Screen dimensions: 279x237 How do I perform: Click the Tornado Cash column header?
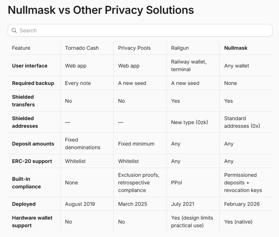coord(82,48)
